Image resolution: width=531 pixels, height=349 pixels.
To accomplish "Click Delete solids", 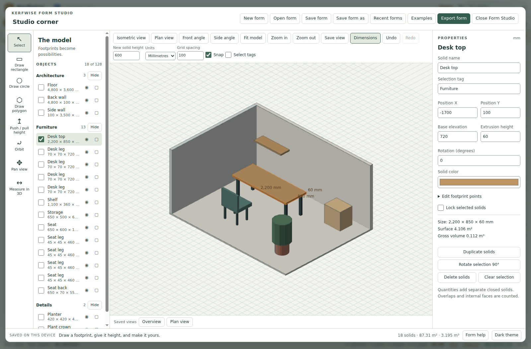I will coord(457,277).
